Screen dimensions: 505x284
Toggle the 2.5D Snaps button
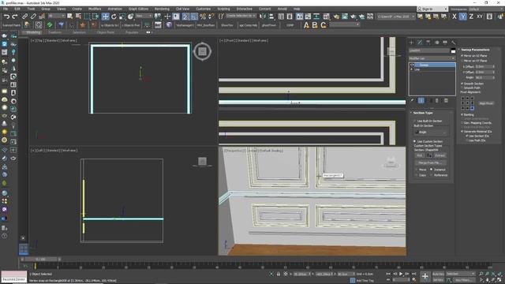pos(186,17)
